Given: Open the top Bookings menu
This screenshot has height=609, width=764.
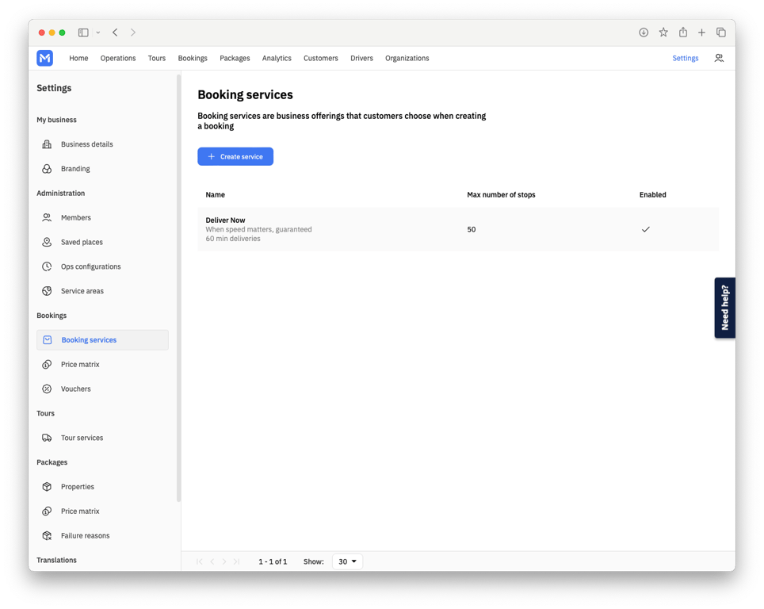Looking at the screenshot, I should [x=193, y=58].
